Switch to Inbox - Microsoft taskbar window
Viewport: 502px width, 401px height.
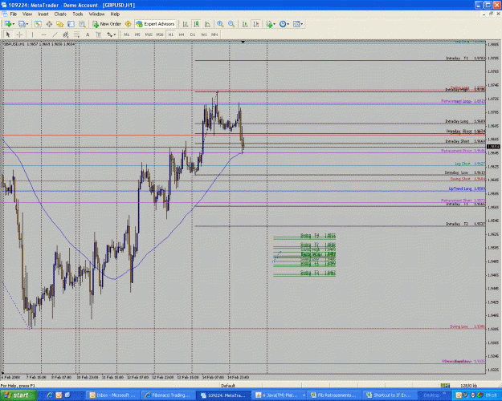coord(112,395)
